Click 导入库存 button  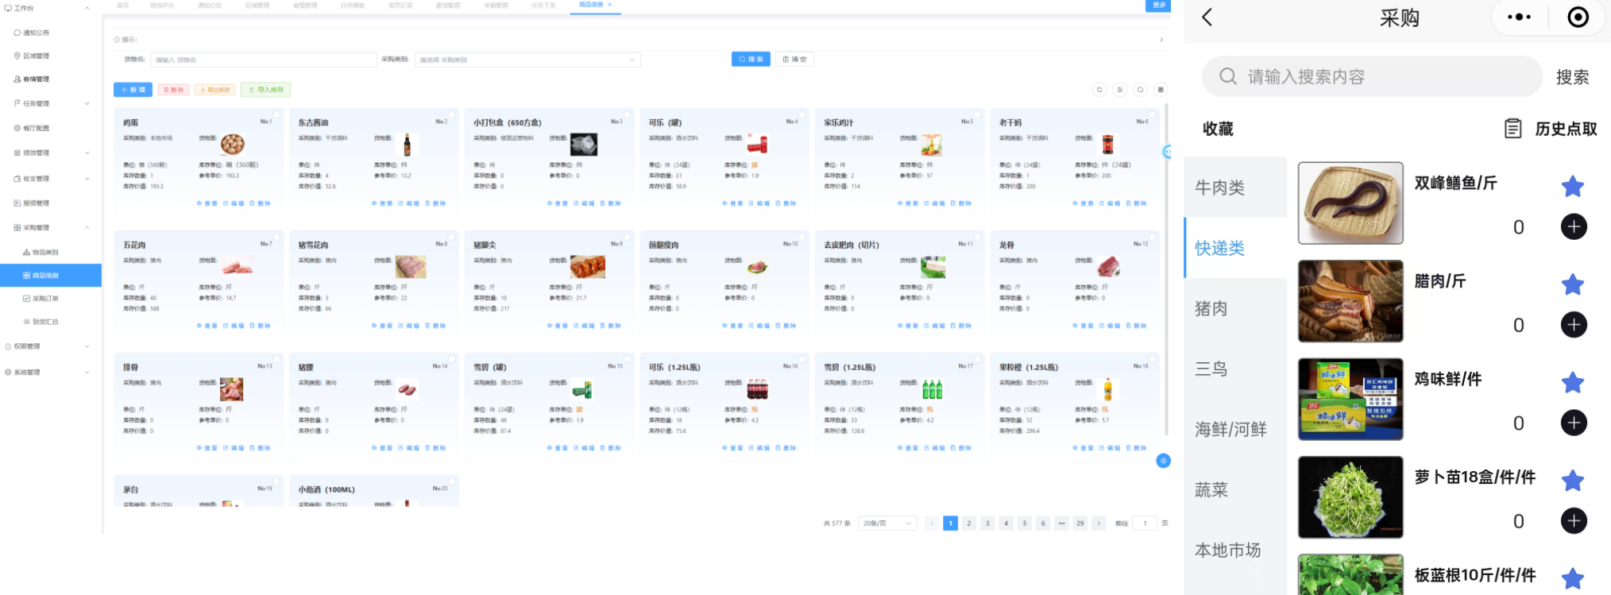point(266,90)
